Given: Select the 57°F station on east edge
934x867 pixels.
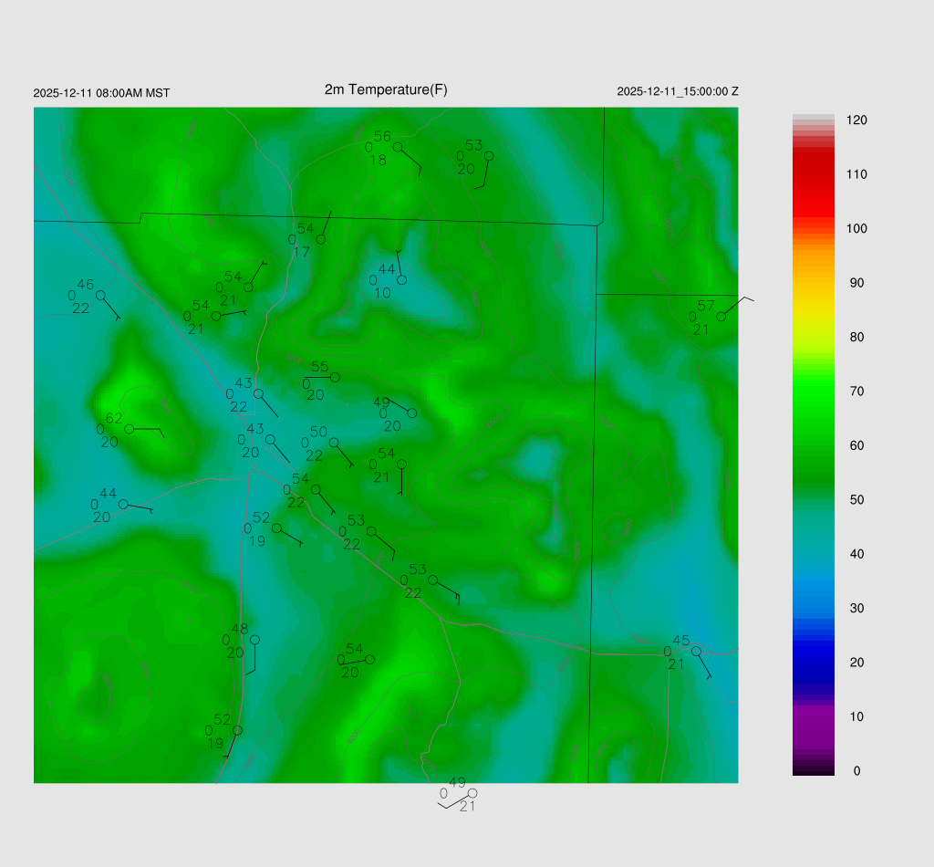Looking at the screenshot, I should pos(721,316).
